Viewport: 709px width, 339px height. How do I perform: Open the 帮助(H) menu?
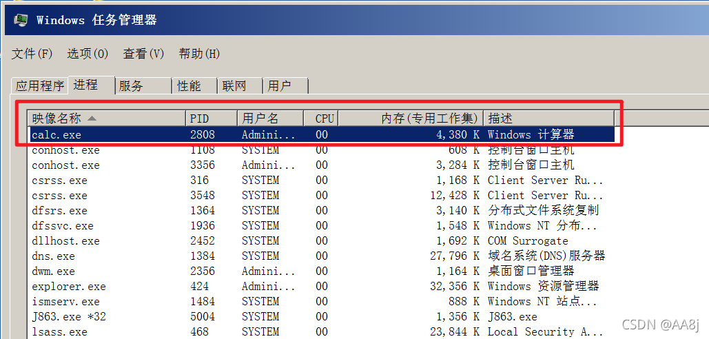click(x=199, y=54)
